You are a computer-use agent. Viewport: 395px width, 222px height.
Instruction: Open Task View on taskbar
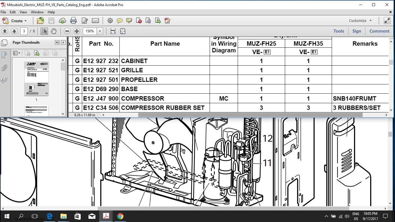(35, 216)
